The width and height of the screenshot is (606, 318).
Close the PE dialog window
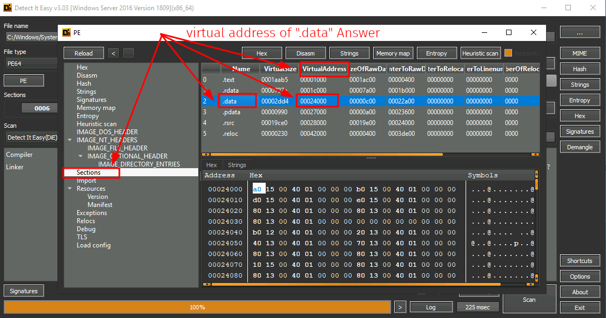(x=534, y=32)
